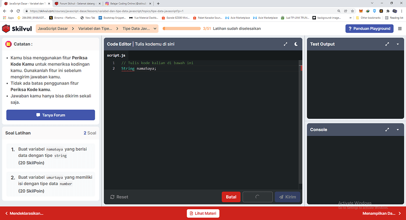The image size is (406, 220).
Task: Click the red Batal button
Action: coord(231,197)
